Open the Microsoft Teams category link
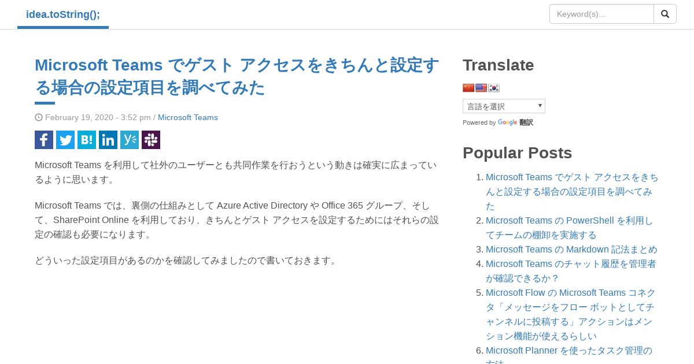The image size is (694, 364). point(188,117)
